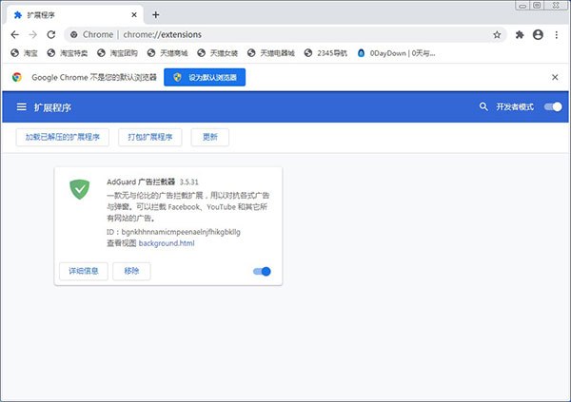
Task: Click 加载已解压的扩展程序 button
Action: [x=62, y=137]
